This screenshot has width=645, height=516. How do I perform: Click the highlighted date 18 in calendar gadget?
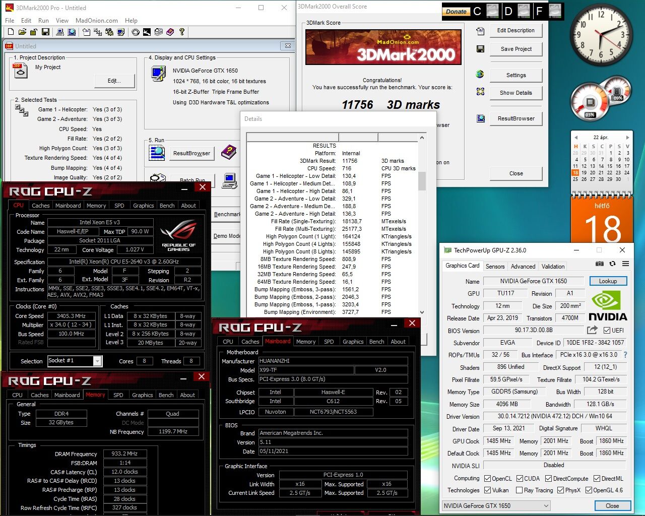point(575,172)
